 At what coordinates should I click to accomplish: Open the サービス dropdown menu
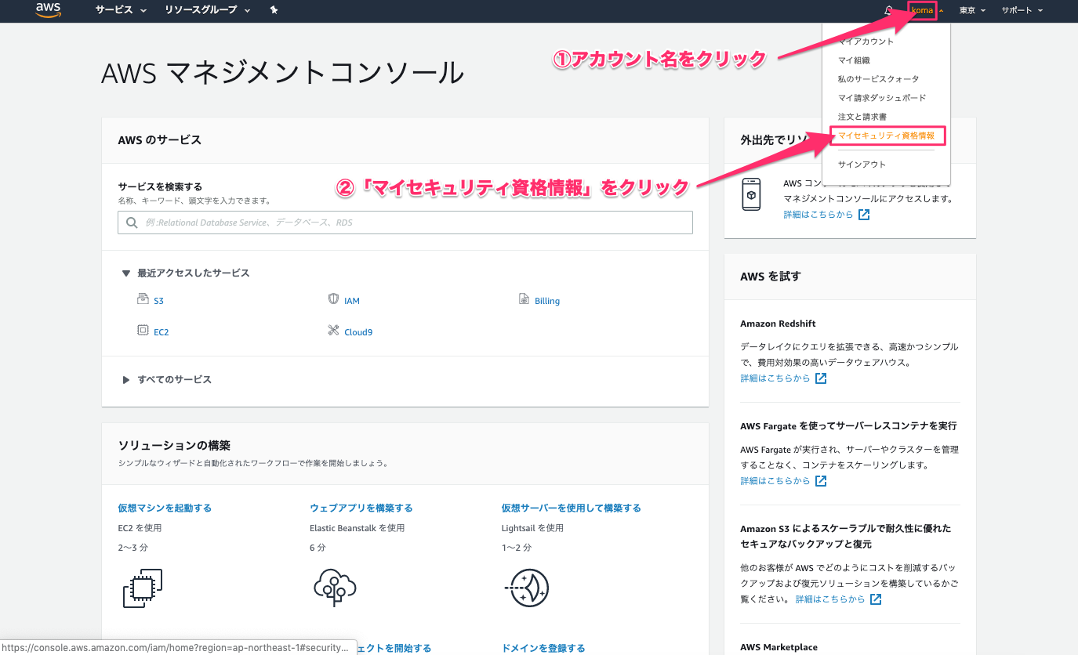(x=121, y=10)
